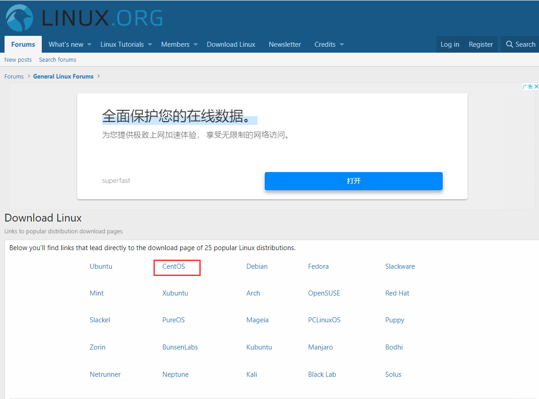Open the Slackware download link
The width and height of the screenshot is (539, 399).
click(400, 266)
